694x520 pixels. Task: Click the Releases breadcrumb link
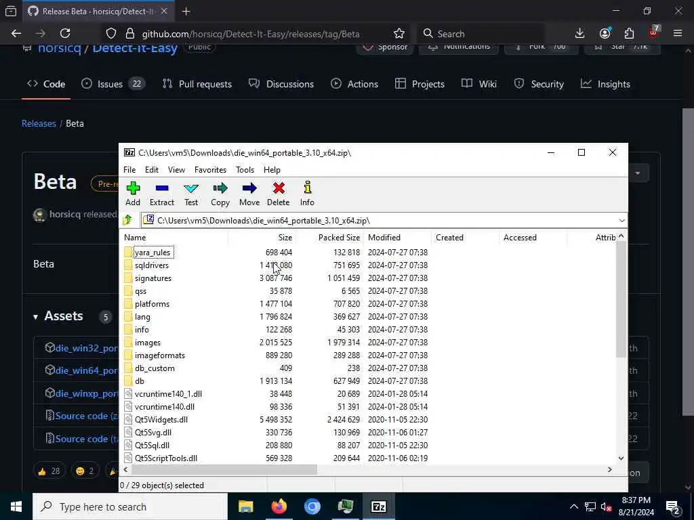pyautogui.click(x=39, y=123)
